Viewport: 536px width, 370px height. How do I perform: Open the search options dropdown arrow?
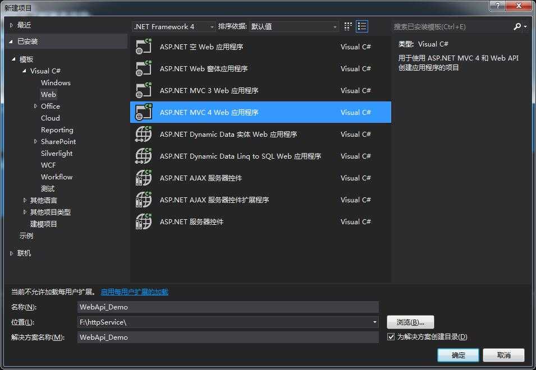525,26
